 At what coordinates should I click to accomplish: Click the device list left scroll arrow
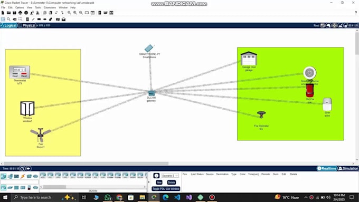click(41, 187)
